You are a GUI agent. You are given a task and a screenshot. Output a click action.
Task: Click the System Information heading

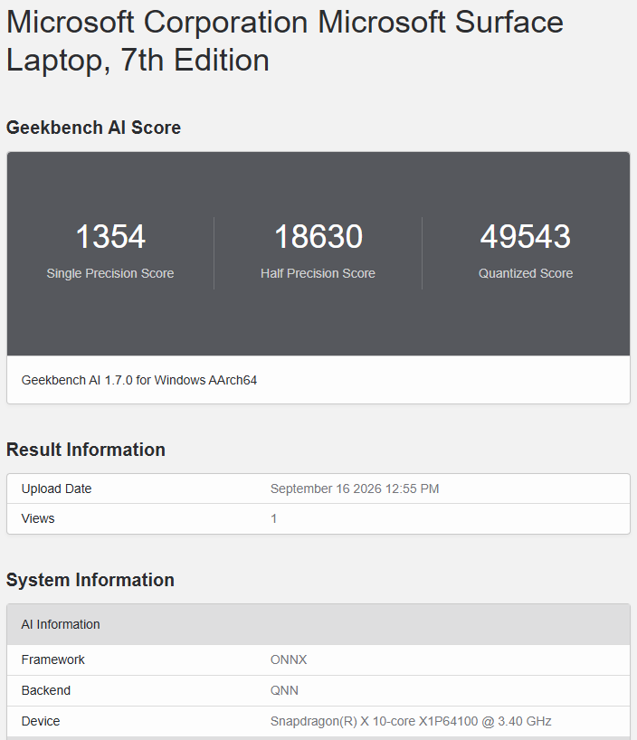pos(90,580)
